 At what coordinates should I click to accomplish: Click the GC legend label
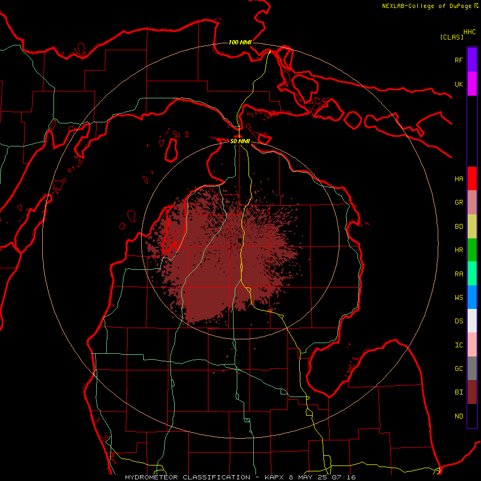coord(459,369)
